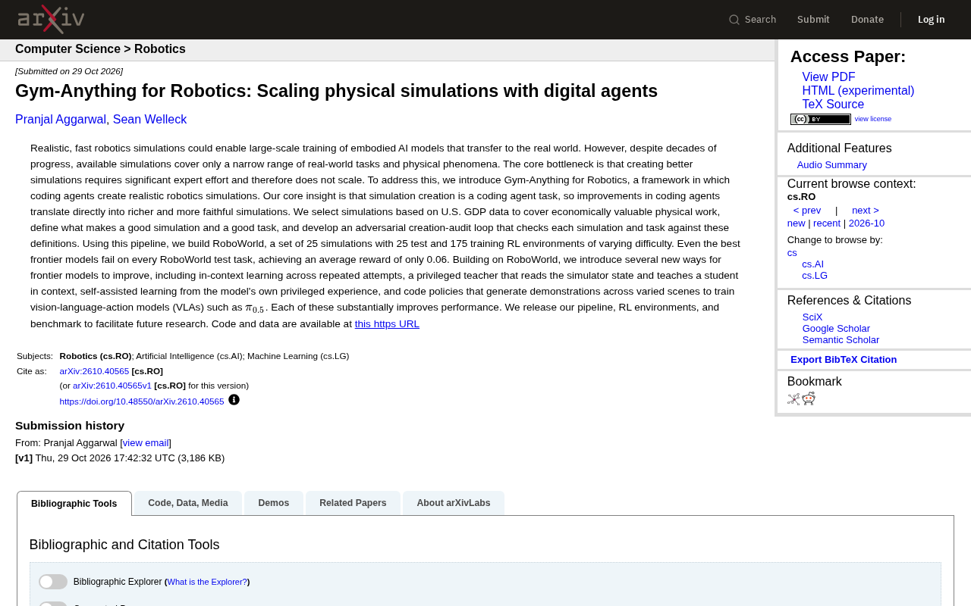Open author Pranjal Aggarwal's page

[x=61, y=120]
